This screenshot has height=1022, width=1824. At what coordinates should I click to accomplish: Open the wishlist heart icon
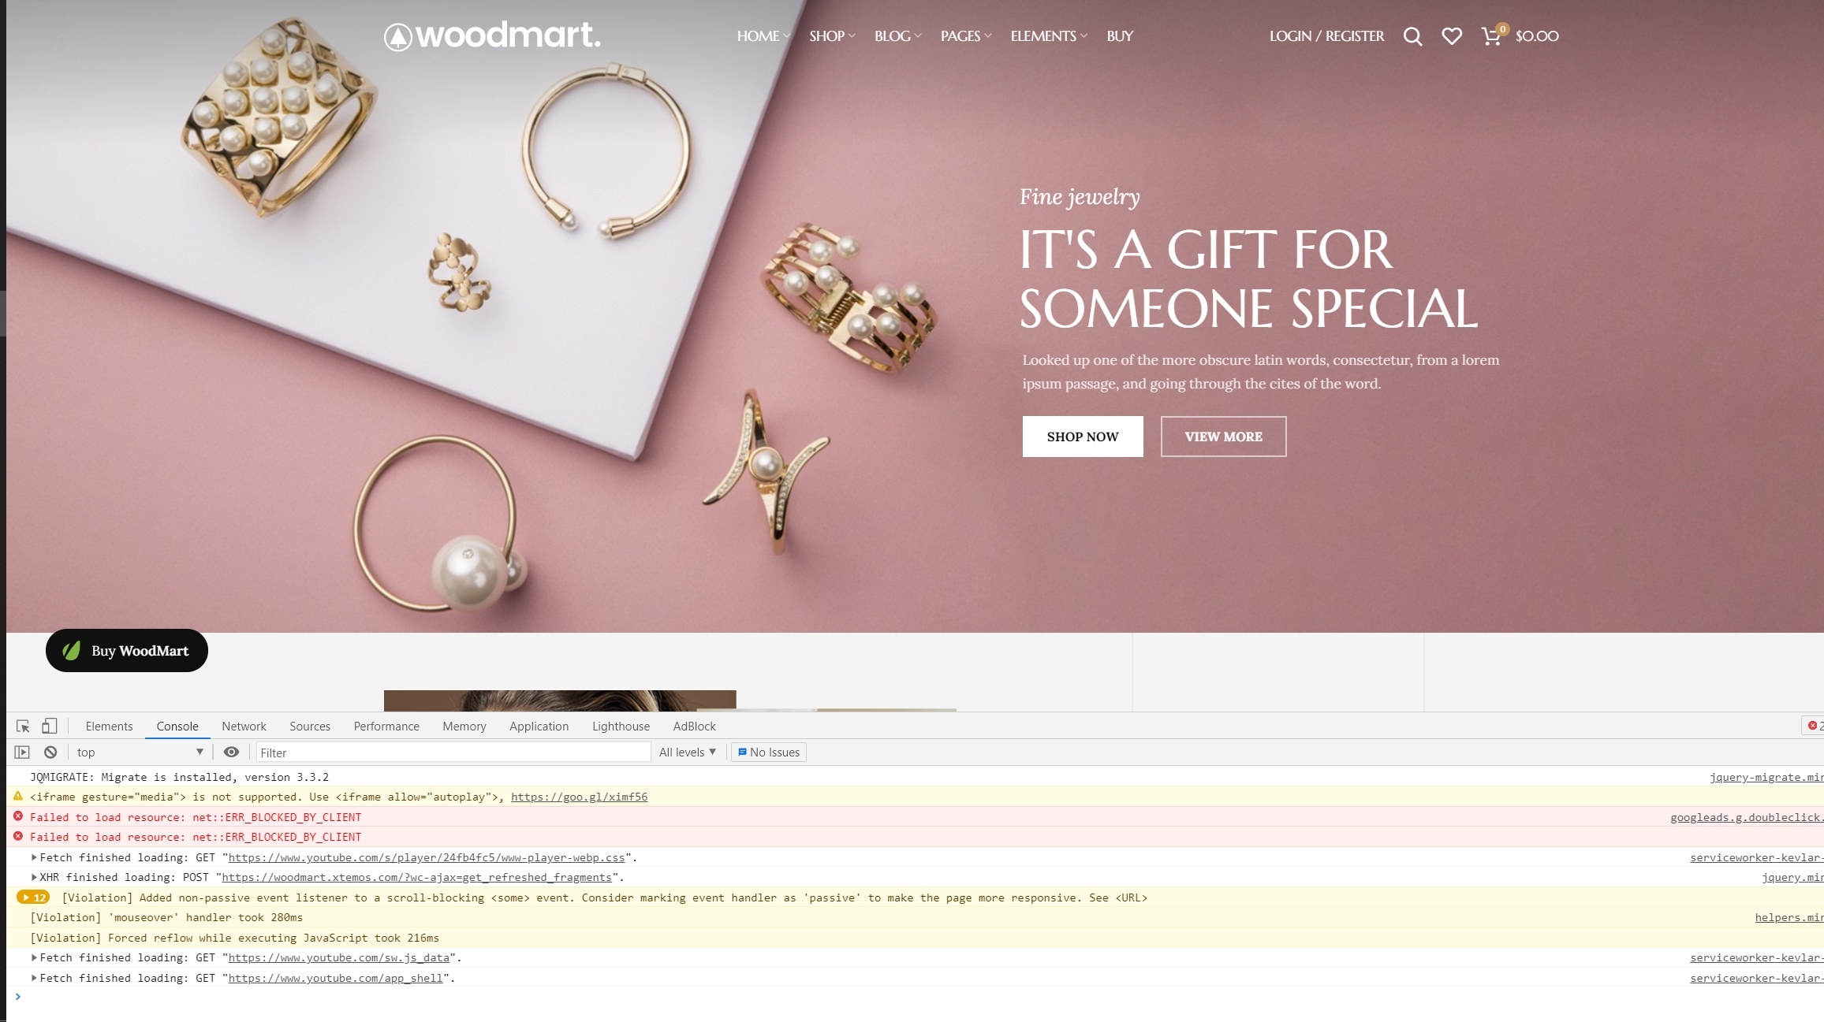(1452, 36)
